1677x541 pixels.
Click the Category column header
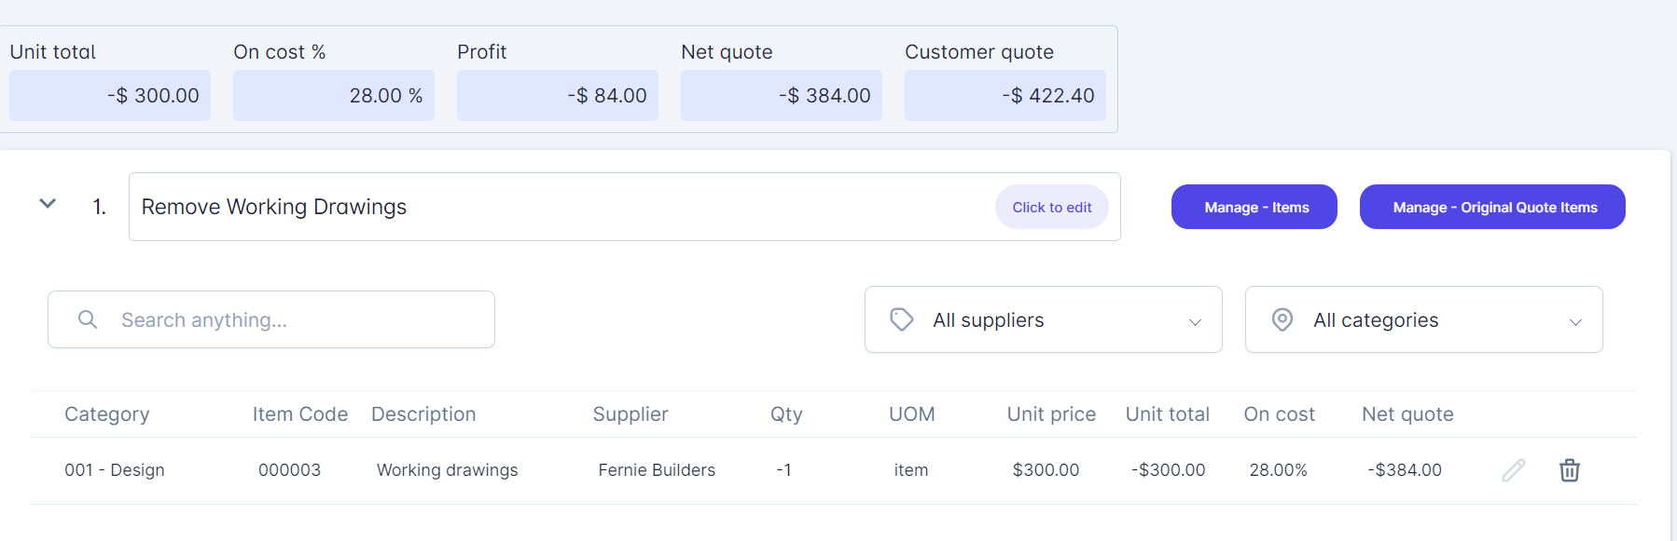(x=107, y=414)
